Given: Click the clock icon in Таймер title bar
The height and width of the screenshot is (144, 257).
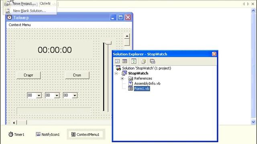Looking at the screenshot, I should [x=10, y=17].
